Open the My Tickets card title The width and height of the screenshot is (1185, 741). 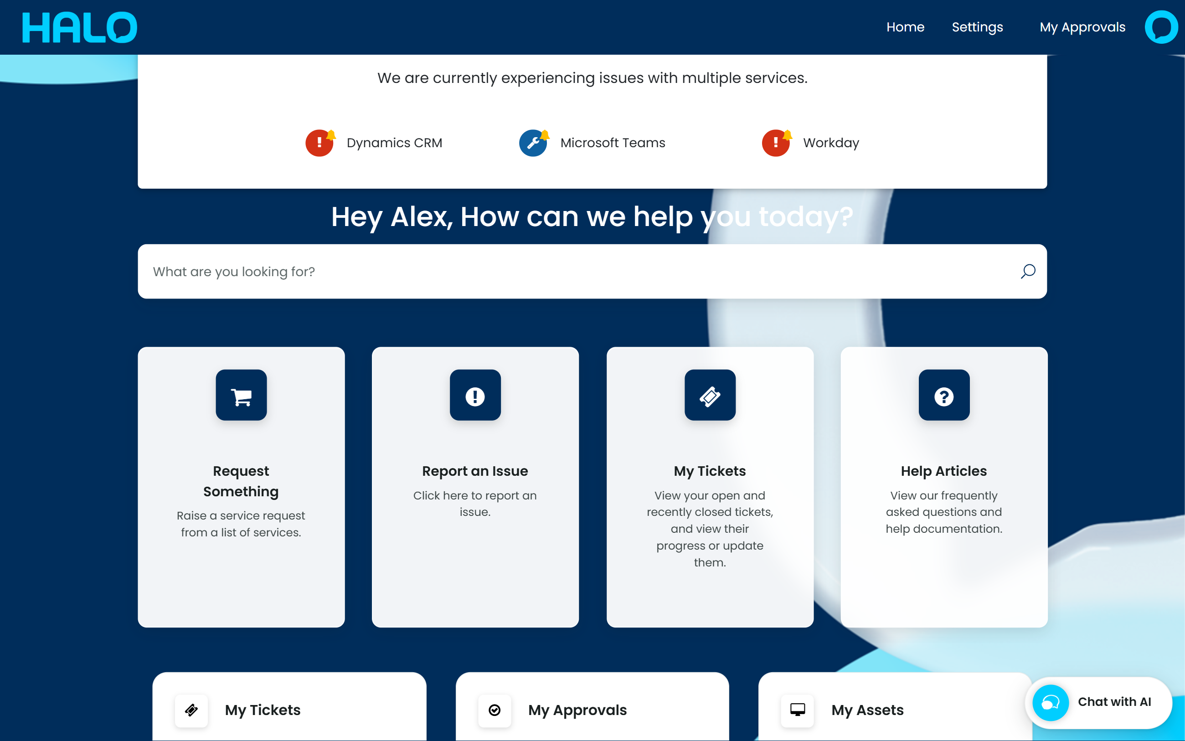pos(710,471)
